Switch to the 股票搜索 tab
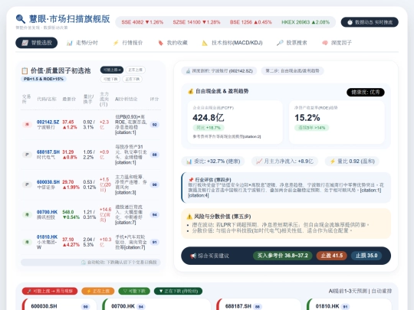The image size is (414, 310). [292, 43]
